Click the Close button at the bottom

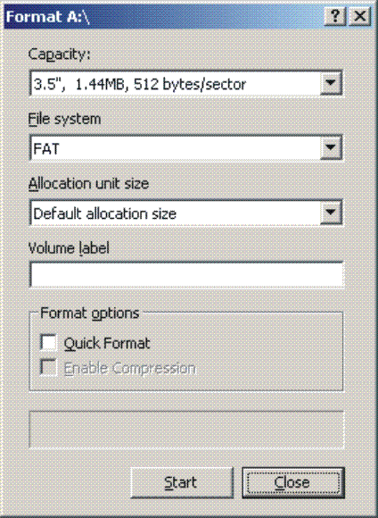tap(293, 482)
